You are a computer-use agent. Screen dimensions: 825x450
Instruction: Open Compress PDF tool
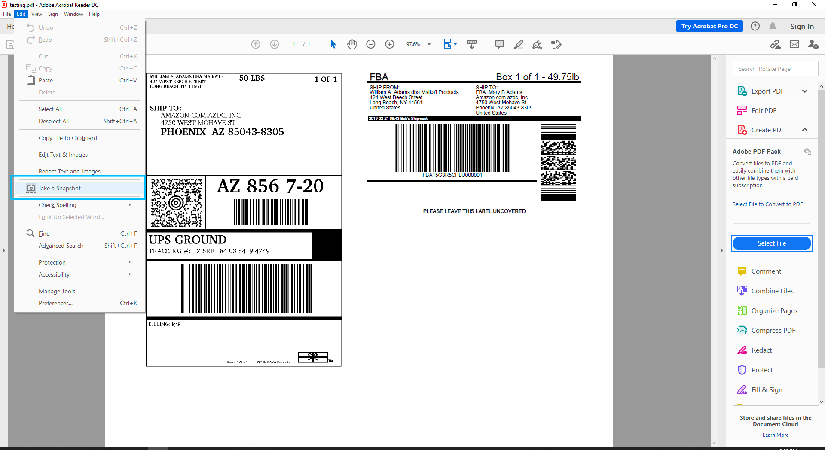[773, 331]
